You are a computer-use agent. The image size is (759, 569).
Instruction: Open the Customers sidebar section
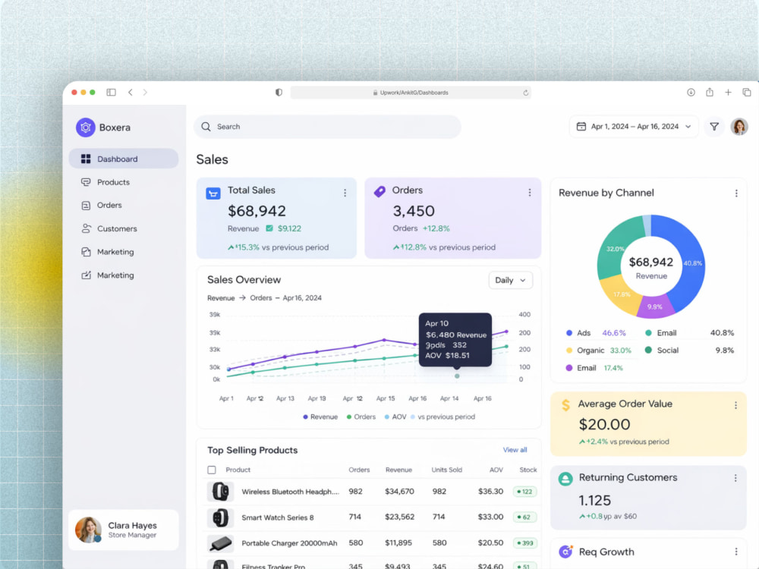pyautogui.click(x=117, y=228)
